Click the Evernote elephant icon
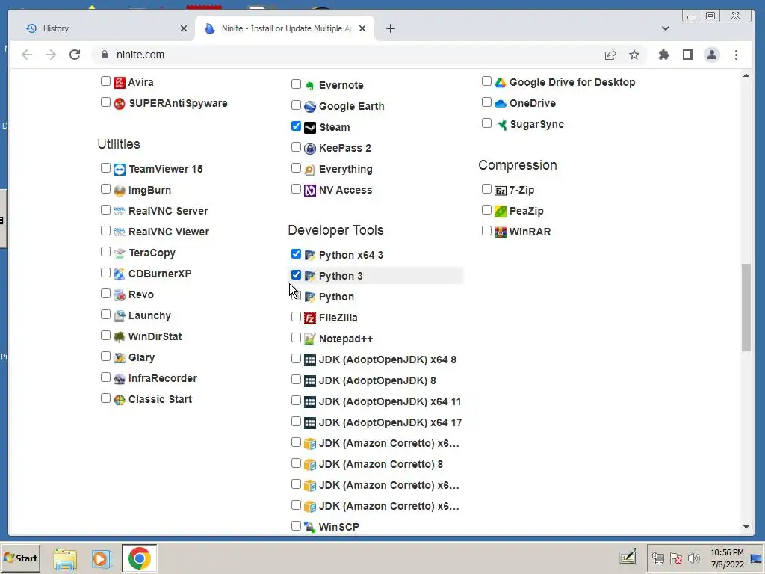Viewport: 765px width, 574px height. click(310, 85)
